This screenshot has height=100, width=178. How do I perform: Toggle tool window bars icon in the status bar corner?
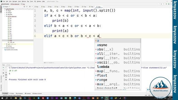[1, 95]
